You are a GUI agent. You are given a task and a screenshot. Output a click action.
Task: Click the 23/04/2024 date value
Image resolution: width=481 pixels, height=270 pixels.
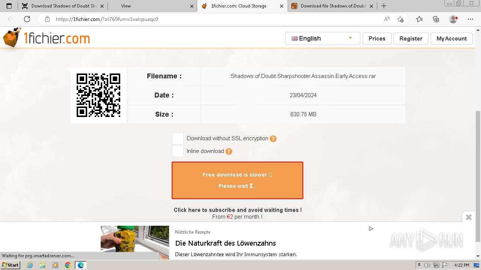click(x=303, y=95)
